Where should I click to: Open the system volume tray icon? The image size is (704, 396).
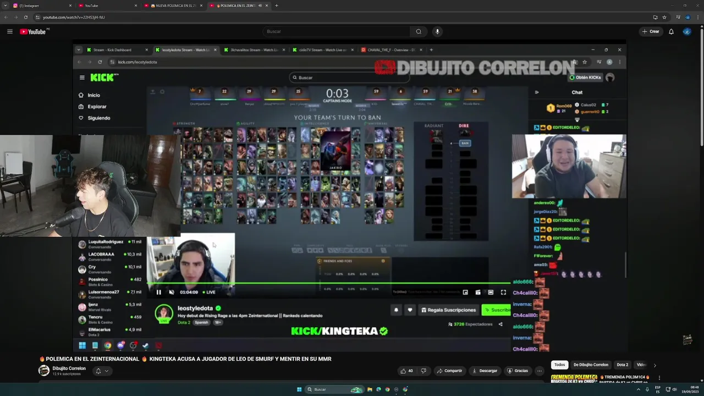[x=675, y=389]
